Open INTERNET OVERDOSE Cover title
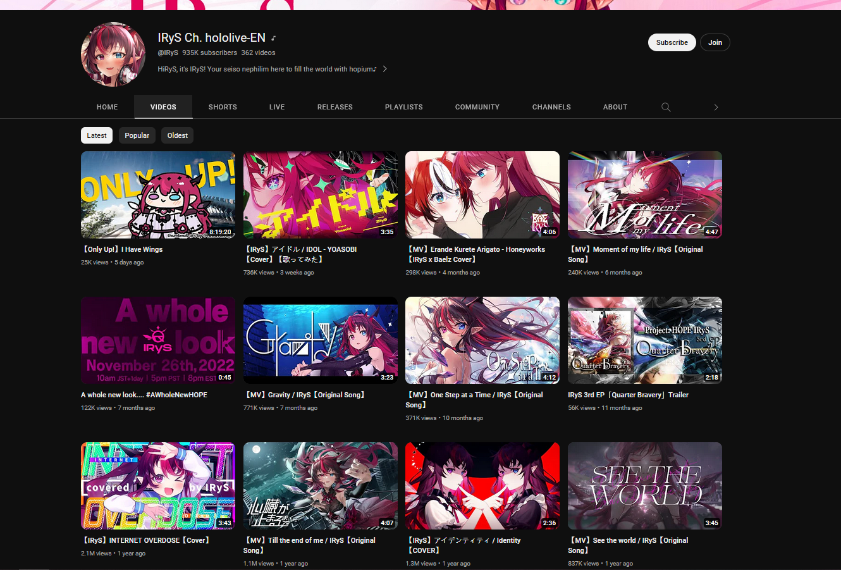This screenshot has width=841, height=570. (145, 540)
